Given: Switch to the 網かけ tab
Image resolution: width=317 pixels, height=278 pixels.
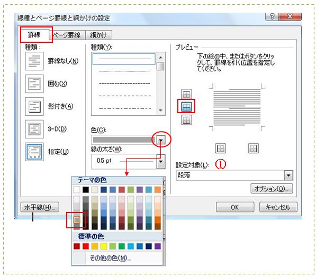Looking at the screenshot, I should coord(98,35).
